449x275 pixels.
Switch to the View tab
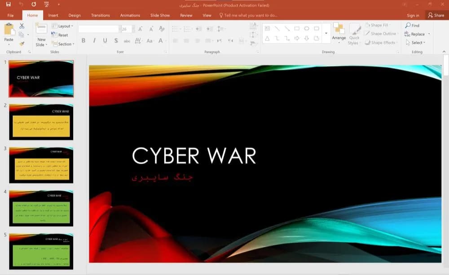[x=207, y=15]
